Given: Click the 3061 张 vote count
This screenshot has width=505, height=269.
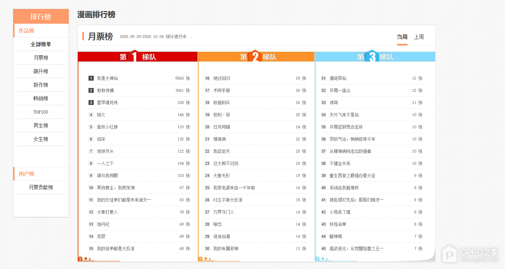Looking at the screenshot, I should pos(183,90).
